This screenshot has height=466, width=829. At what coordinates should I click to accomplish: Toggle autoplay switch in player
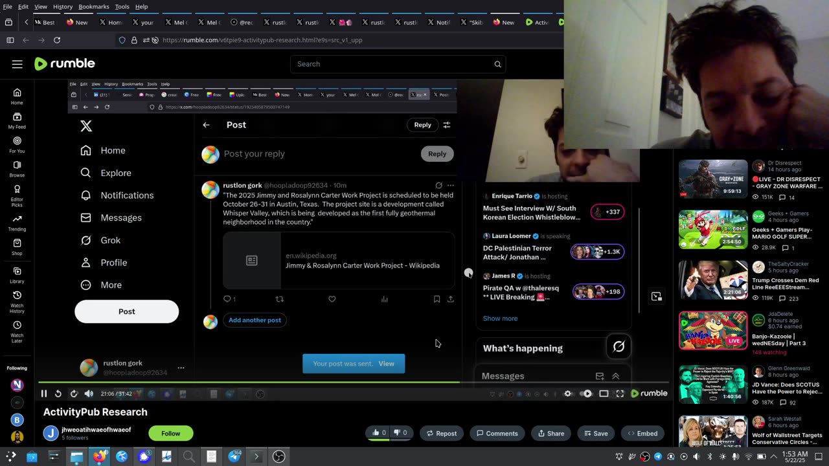tap(586, 394)
